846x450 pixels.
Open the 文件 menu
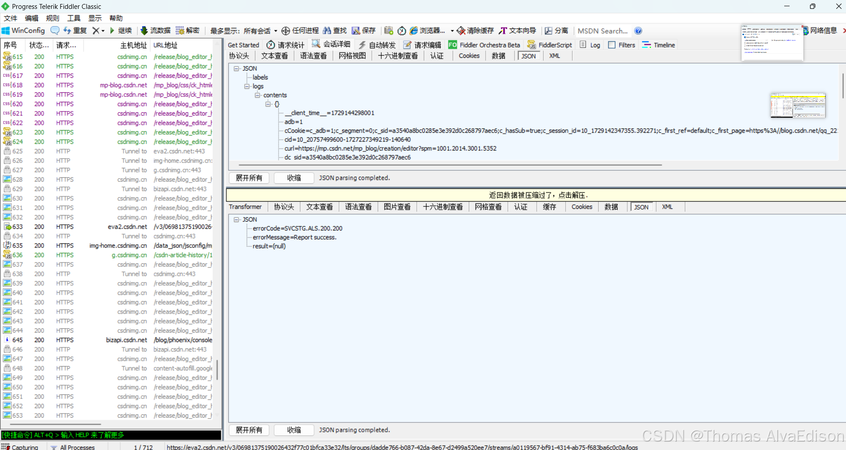pyautogui.click(x=11, y=18)
